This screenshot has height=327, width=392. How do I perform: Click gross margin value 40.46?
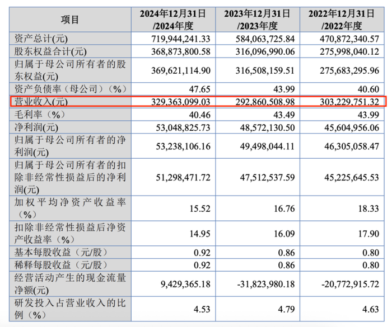(x=200, y=115)
